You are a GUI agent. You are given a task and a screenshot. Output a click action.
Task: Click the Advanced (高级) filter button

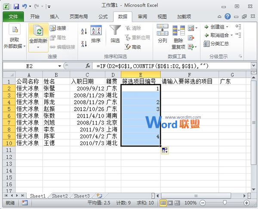[132, 47]
